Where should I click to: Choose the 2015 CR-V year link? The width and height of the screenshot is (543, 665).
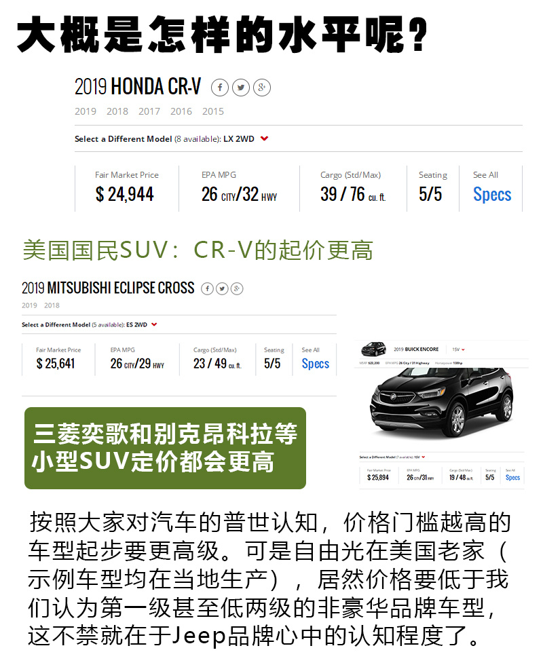pos(213,111)
